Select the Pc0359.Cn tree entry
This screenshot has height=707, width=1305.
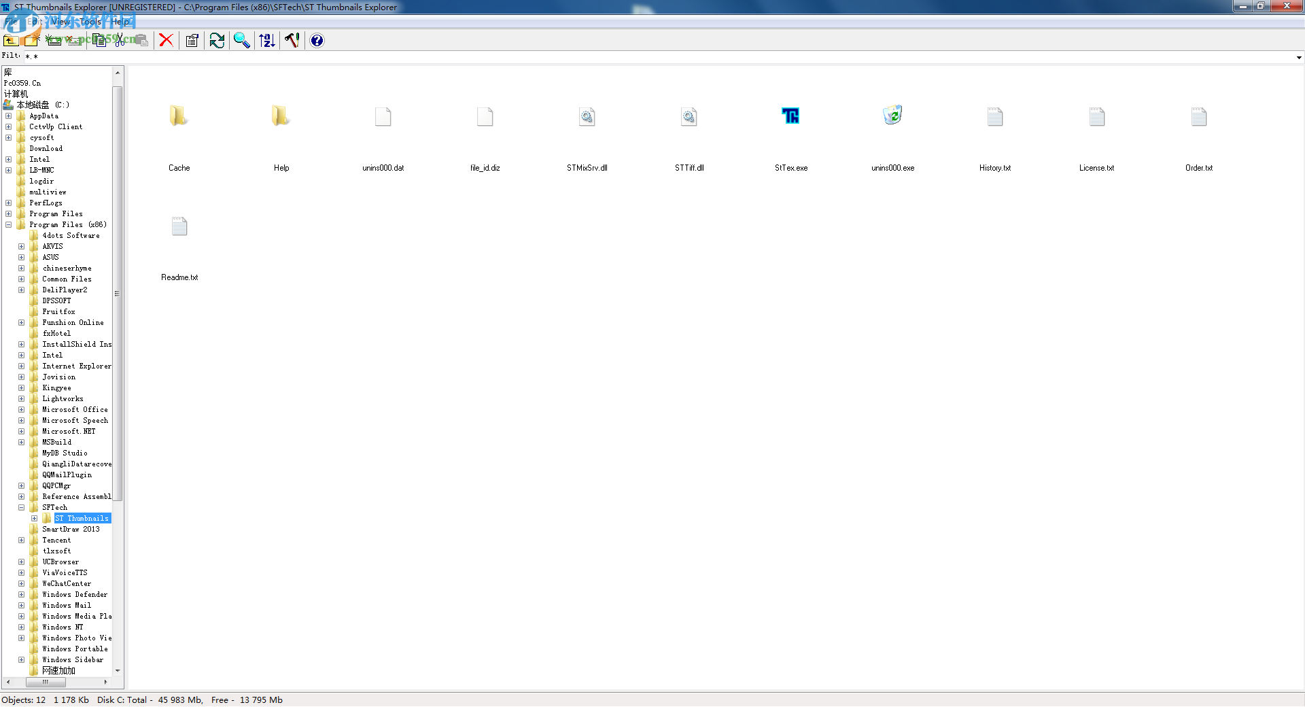22,84
